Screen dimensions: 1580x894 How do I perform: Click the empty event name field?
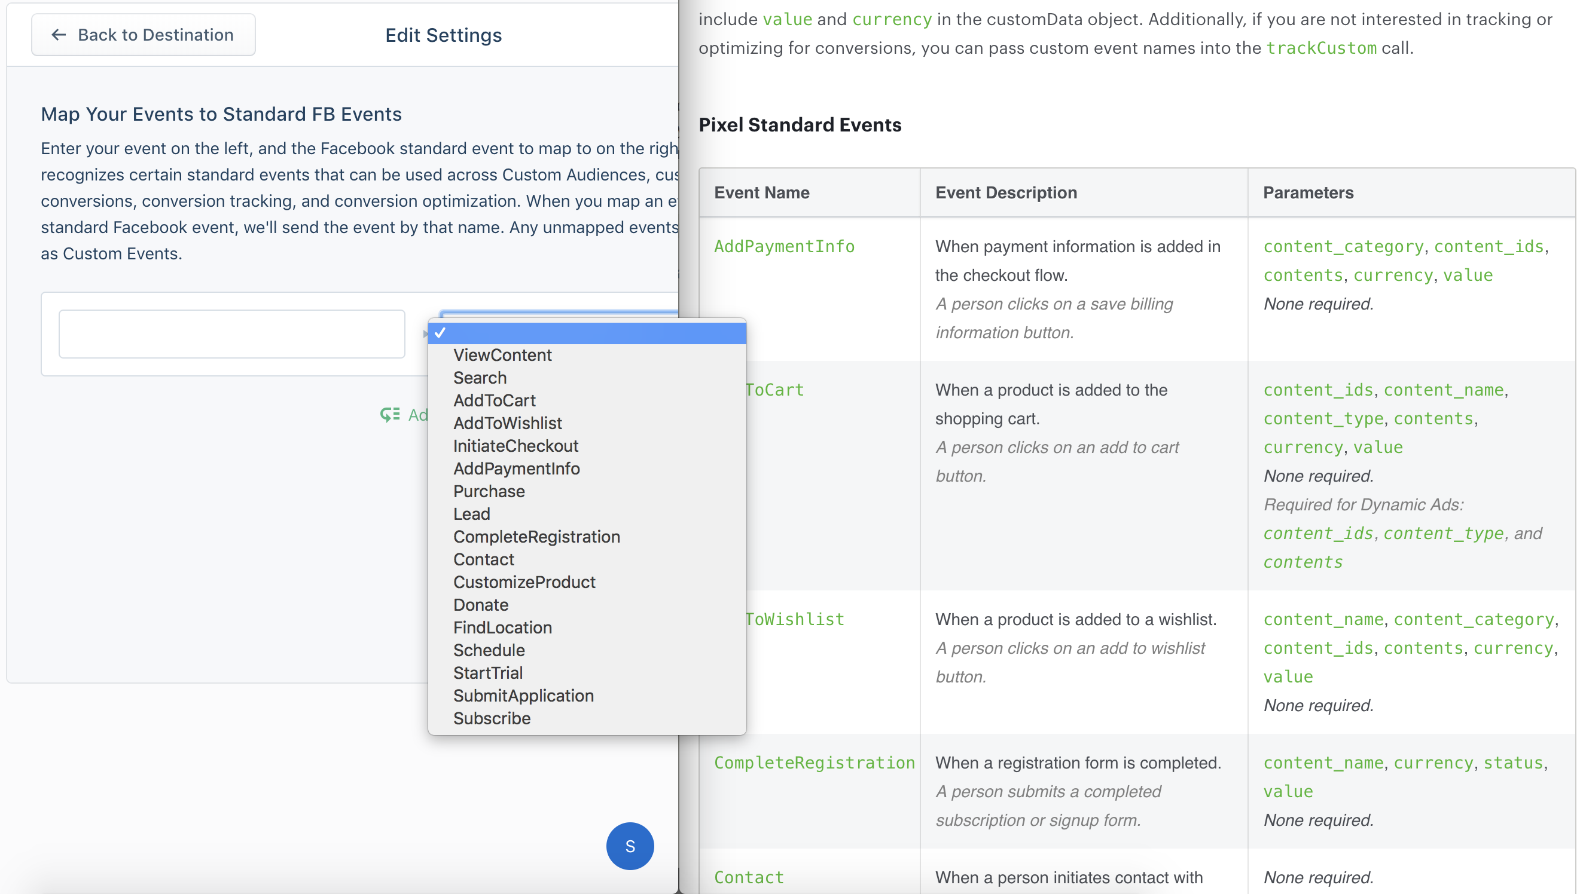coord(231,334)
